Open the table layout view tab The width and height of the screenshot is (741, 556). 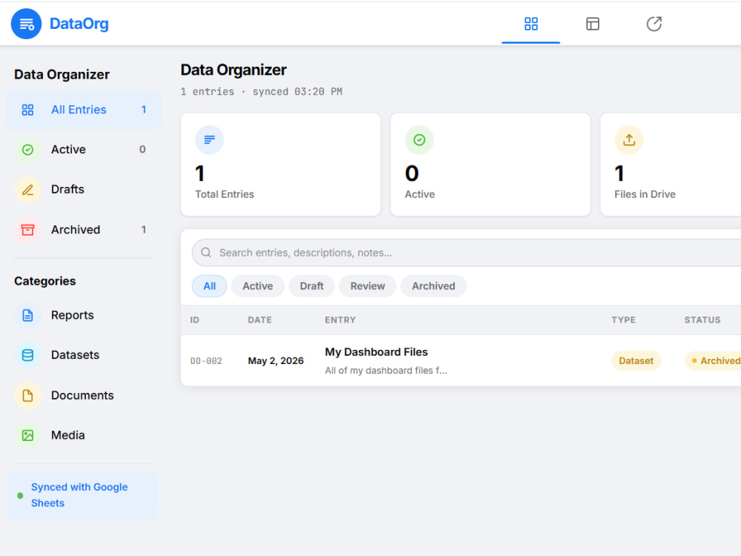click(x=593, y=24)
